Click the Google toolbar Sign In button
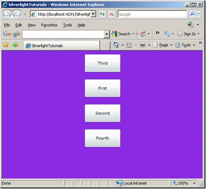 [x=186, y=34]
